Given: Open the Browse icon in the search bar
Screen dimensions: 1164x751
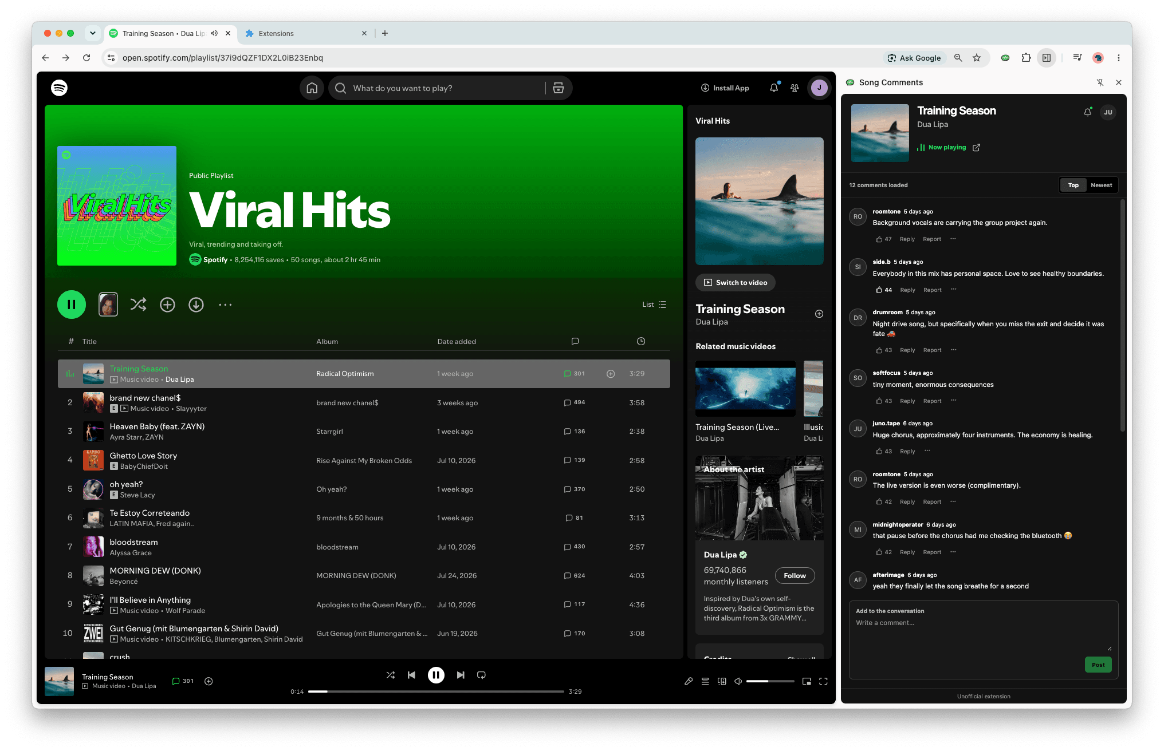Looking at the screenshot, I should [x=559, y=88].
